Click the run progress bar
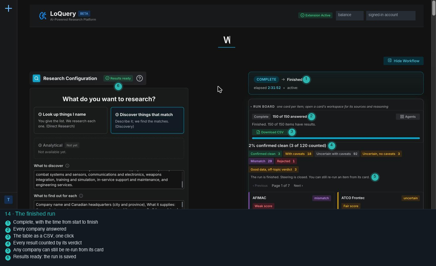This screenshot has width=436, height=266. click(336, 138)
